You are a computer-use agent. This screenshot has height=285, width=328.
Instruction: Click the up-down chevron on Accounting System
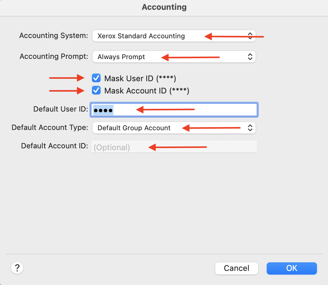(250, 36)
